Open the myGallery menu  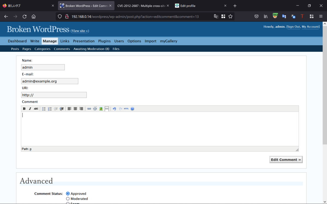point(169,41)
